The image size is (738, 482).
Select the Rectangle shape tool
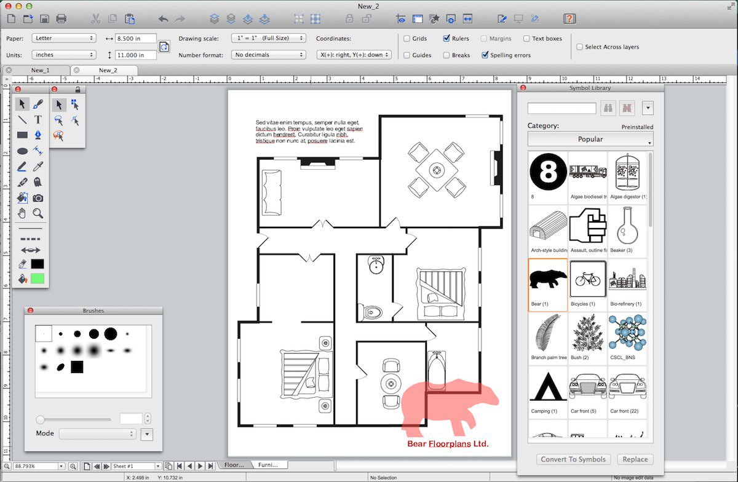point(22,135)
